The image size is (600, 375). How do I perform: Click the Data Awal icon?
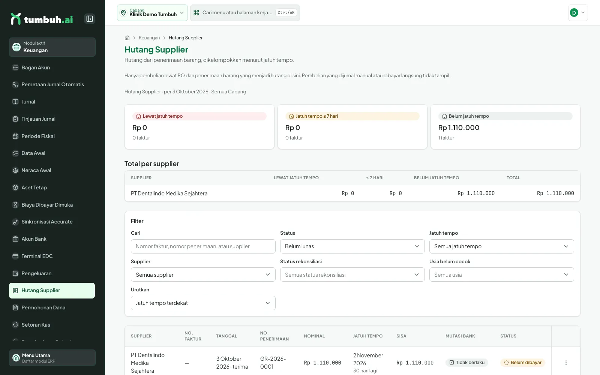tap(15, 153)
